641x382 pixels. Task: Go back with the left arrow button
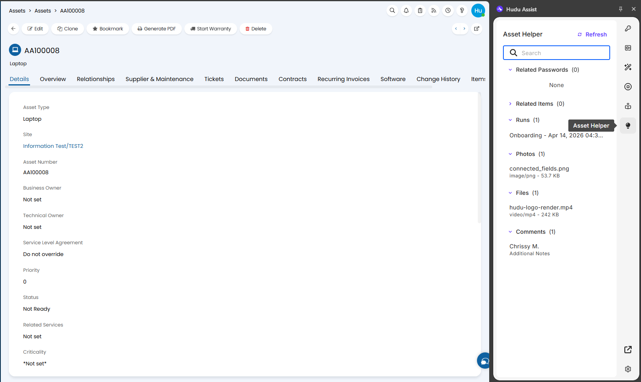(x=13, y=29)
